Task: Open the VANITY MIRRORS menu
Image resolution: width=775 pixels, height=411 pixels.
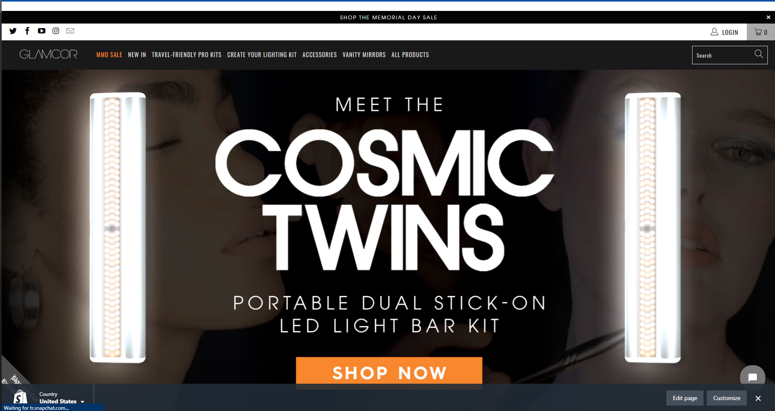Action: click(364, 55)
